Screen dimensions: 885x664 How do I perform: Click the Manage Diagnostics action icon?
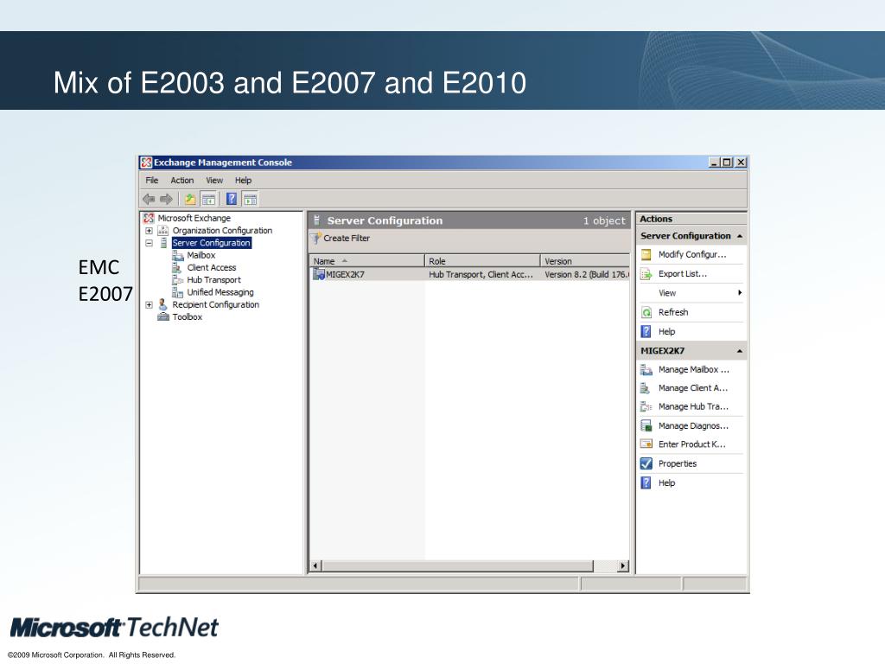pos(646,425)
